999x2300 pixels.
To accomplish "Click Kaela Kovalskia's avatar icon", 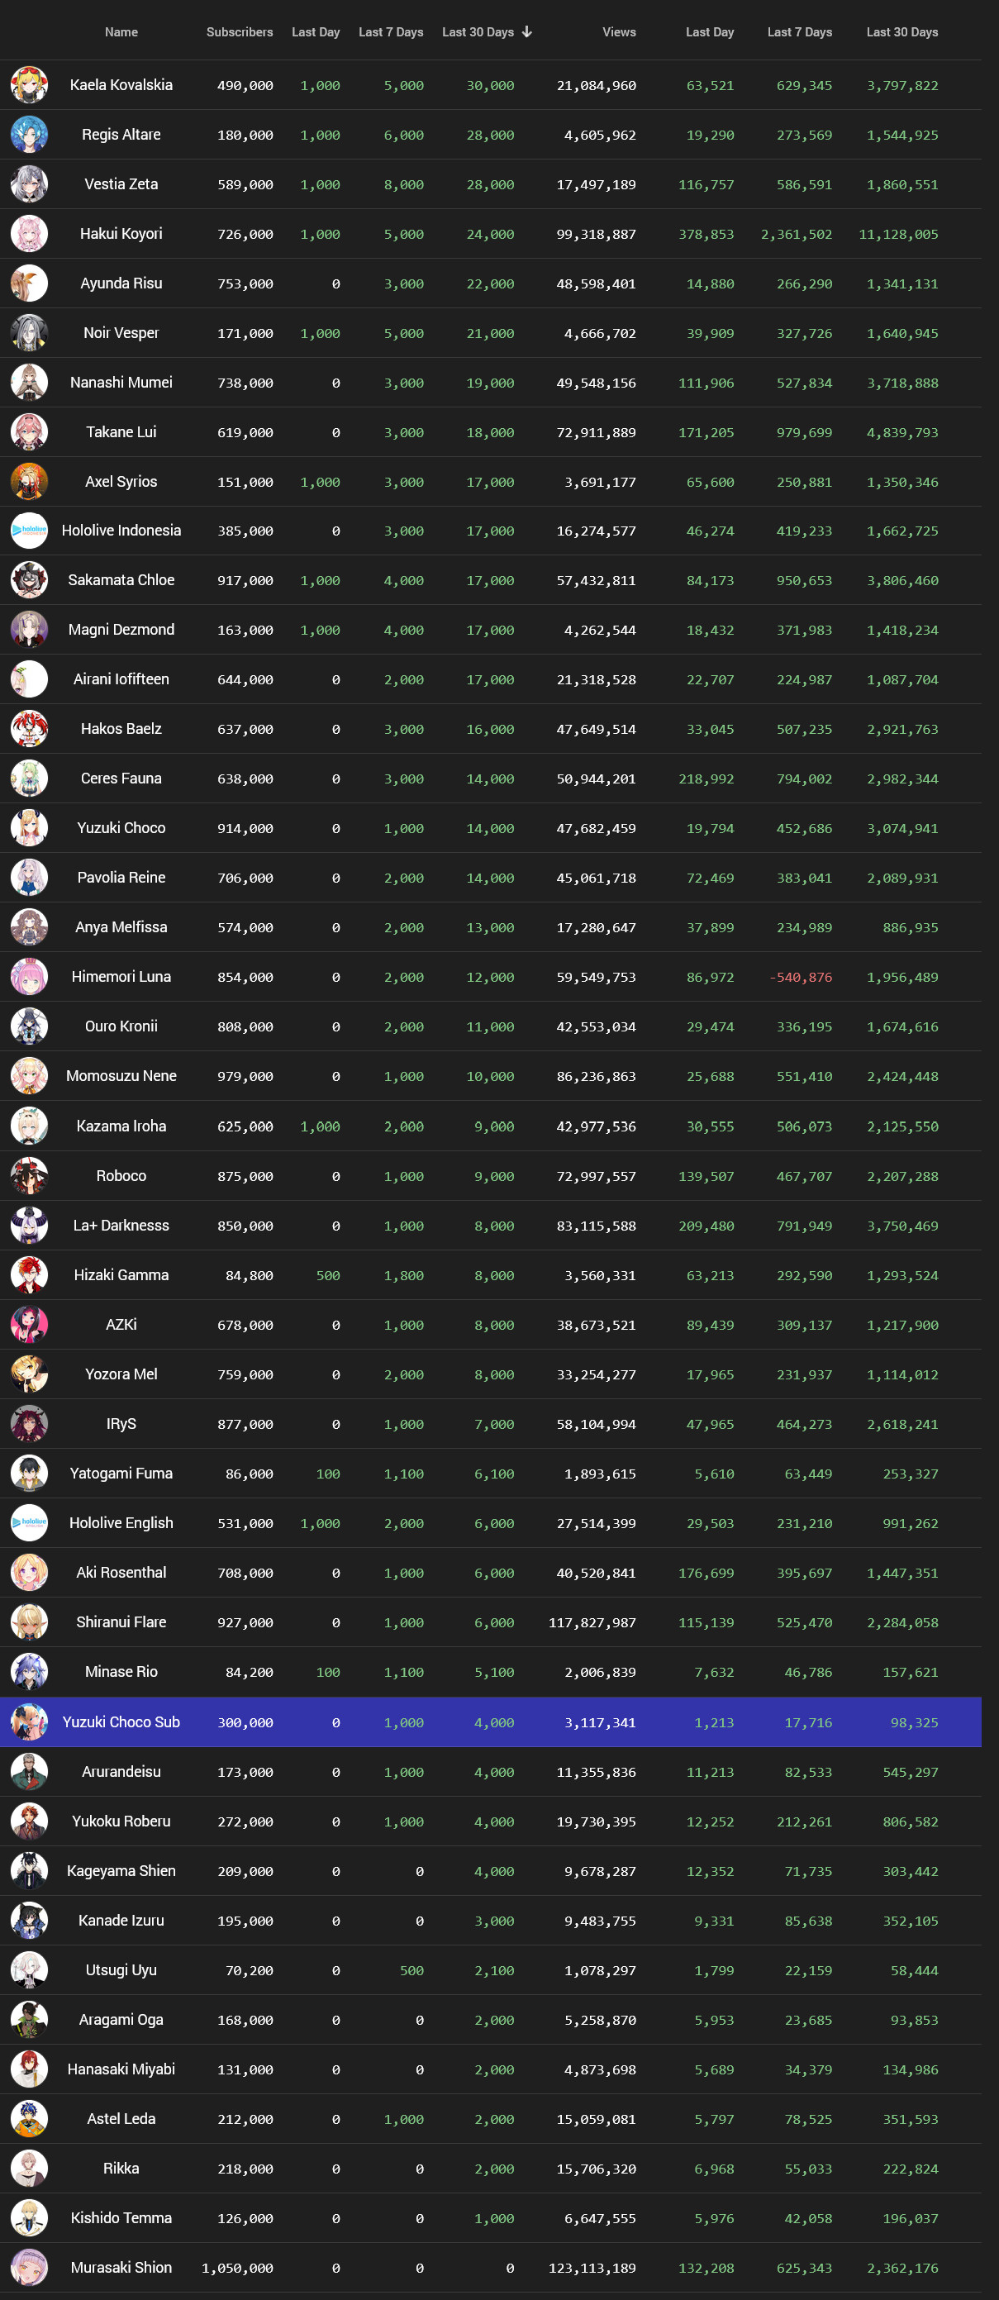I will point(29,85).
